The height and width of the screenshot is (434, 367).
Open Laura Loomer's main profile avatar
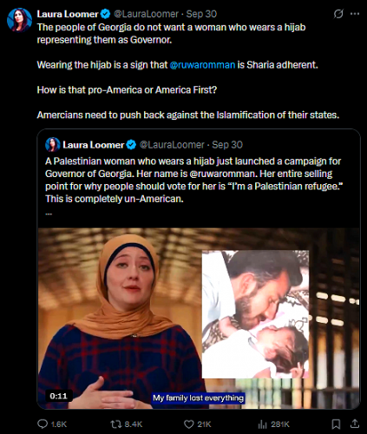click(x=19, y=20)
